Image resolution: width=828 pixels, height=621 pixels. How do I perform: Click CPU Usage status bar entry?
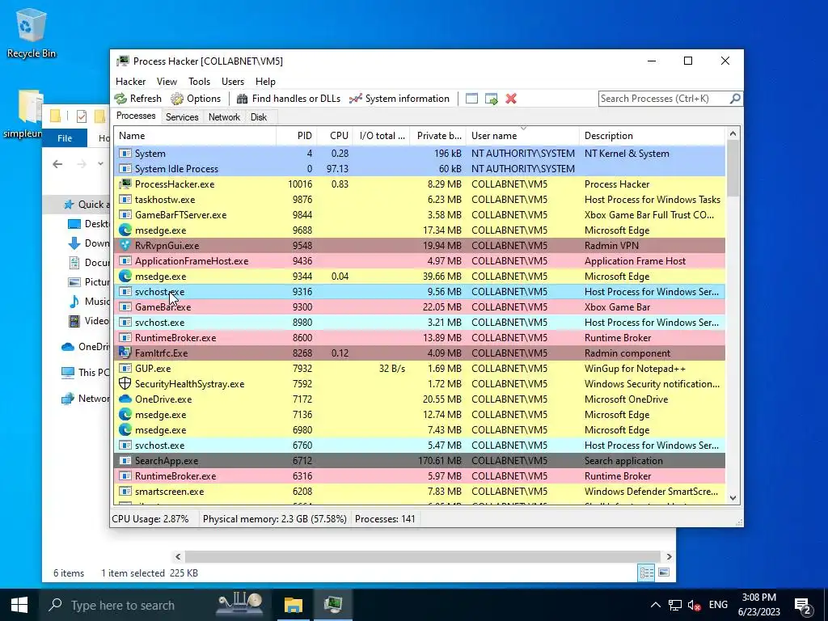point(150,519)
